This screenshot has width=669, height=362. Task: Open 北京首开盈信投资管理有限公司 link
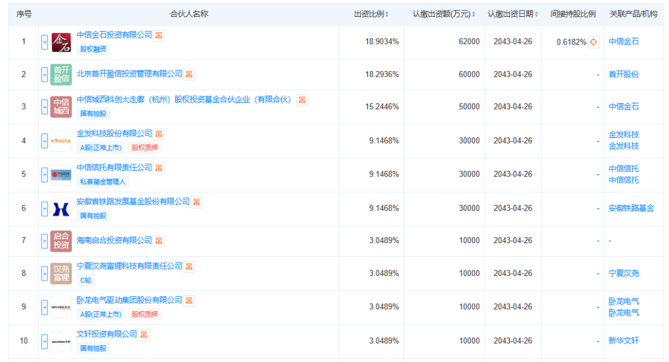(x=129, y=74)
